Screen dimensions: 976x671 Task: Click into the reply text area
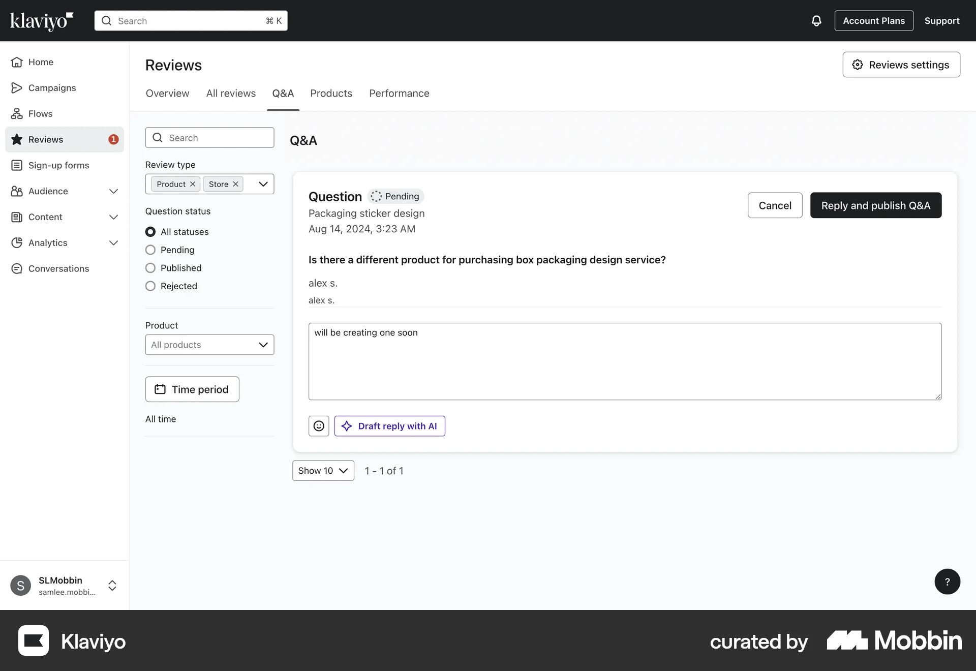(x=624, y=361)
